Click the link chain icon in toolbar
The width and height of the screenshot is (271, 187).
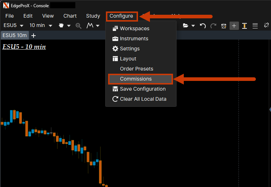(x=266, y=26)
